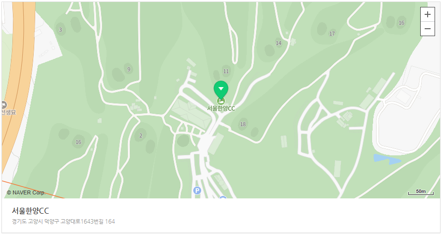Click the blue pond on the map
Screen dimensions: 442x235
(x=387, y=159)
